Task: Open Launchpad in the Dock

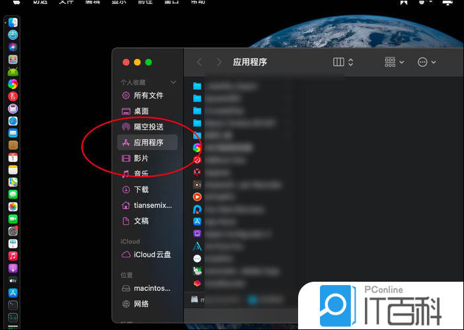Action: point(13,60)
